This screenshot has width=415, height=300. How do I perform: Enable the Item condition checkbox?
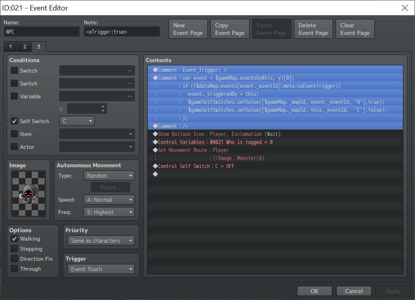click(x=14, y=134)
